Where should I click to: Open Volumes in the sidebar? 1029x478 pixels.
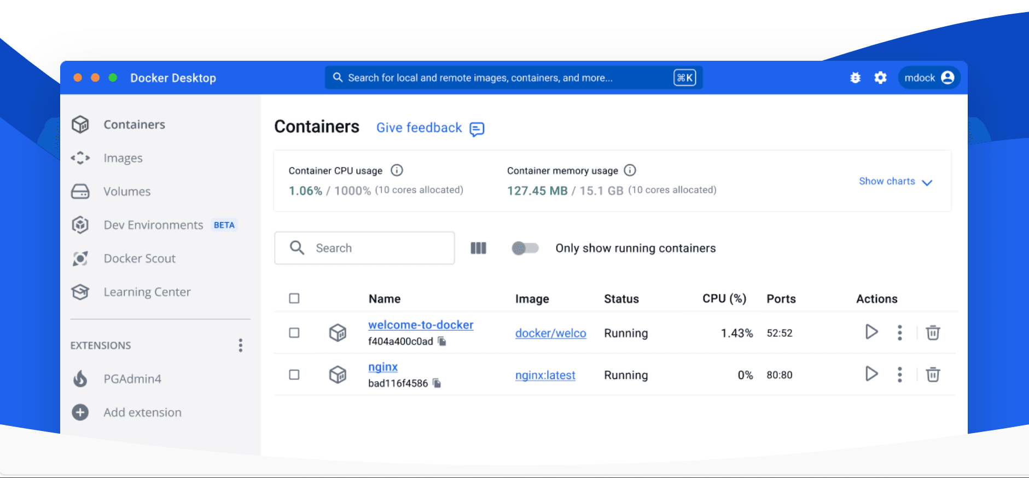127,192
